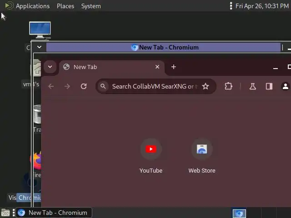Image resolution: width=291 pixels, height=218 pixels.
Task: Click the Chromium desktop icon label
Action: (29, 198)
